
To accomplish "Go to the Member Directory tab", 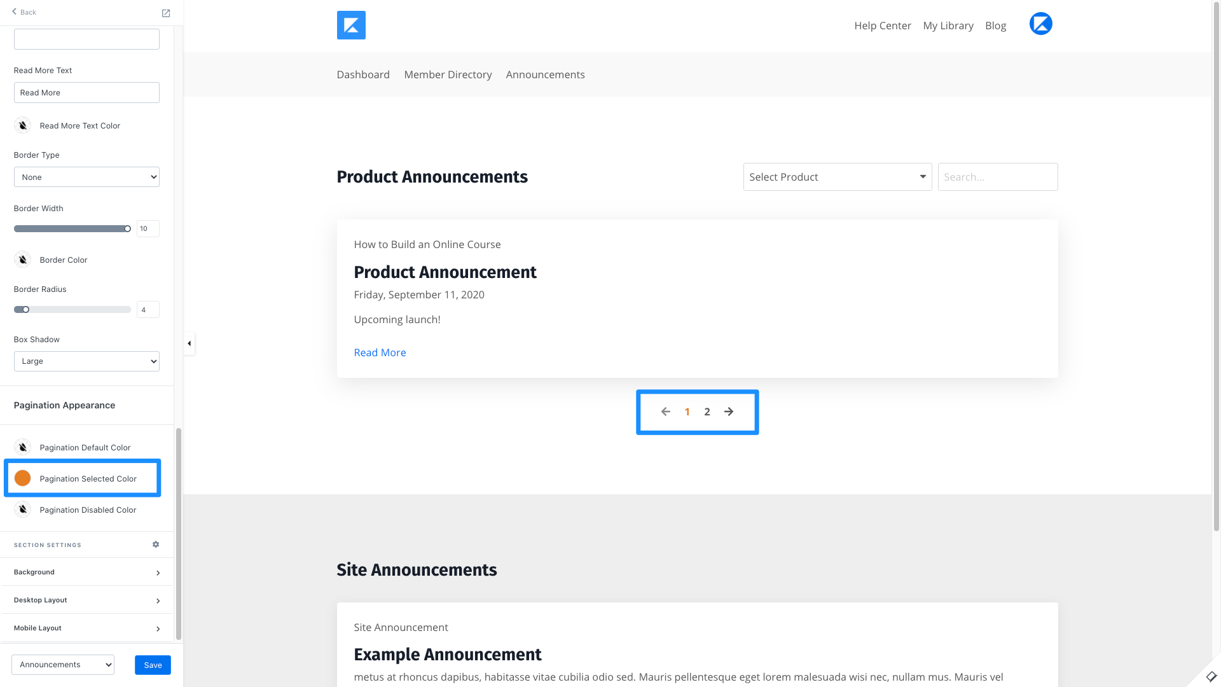I will click(448, 74).
